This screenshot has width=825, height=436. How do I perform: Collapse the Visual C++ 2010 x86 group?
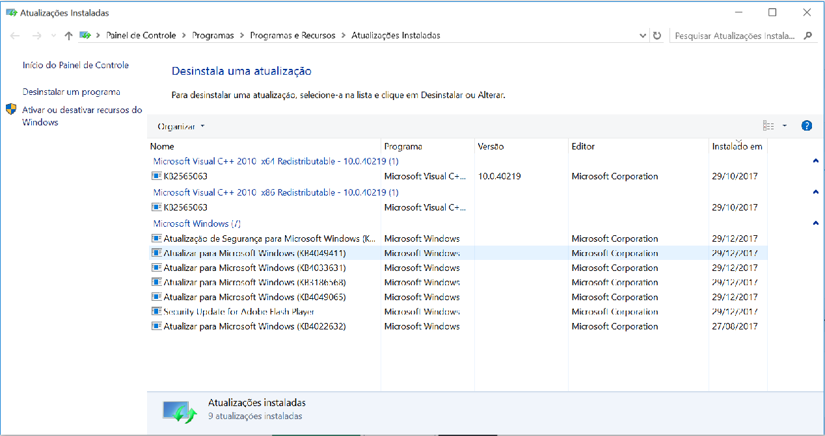click(x=815, y=192)
